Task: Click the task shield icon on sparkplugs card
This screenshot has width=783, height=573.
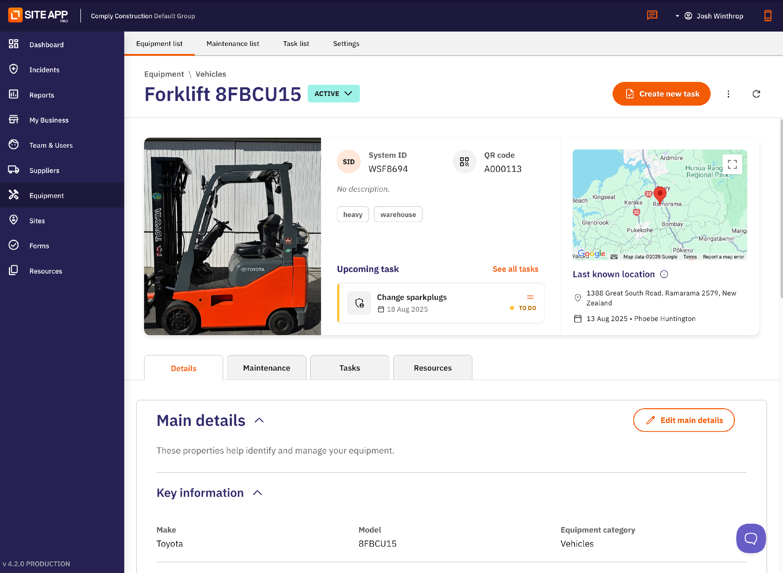Action: point(359,303)
